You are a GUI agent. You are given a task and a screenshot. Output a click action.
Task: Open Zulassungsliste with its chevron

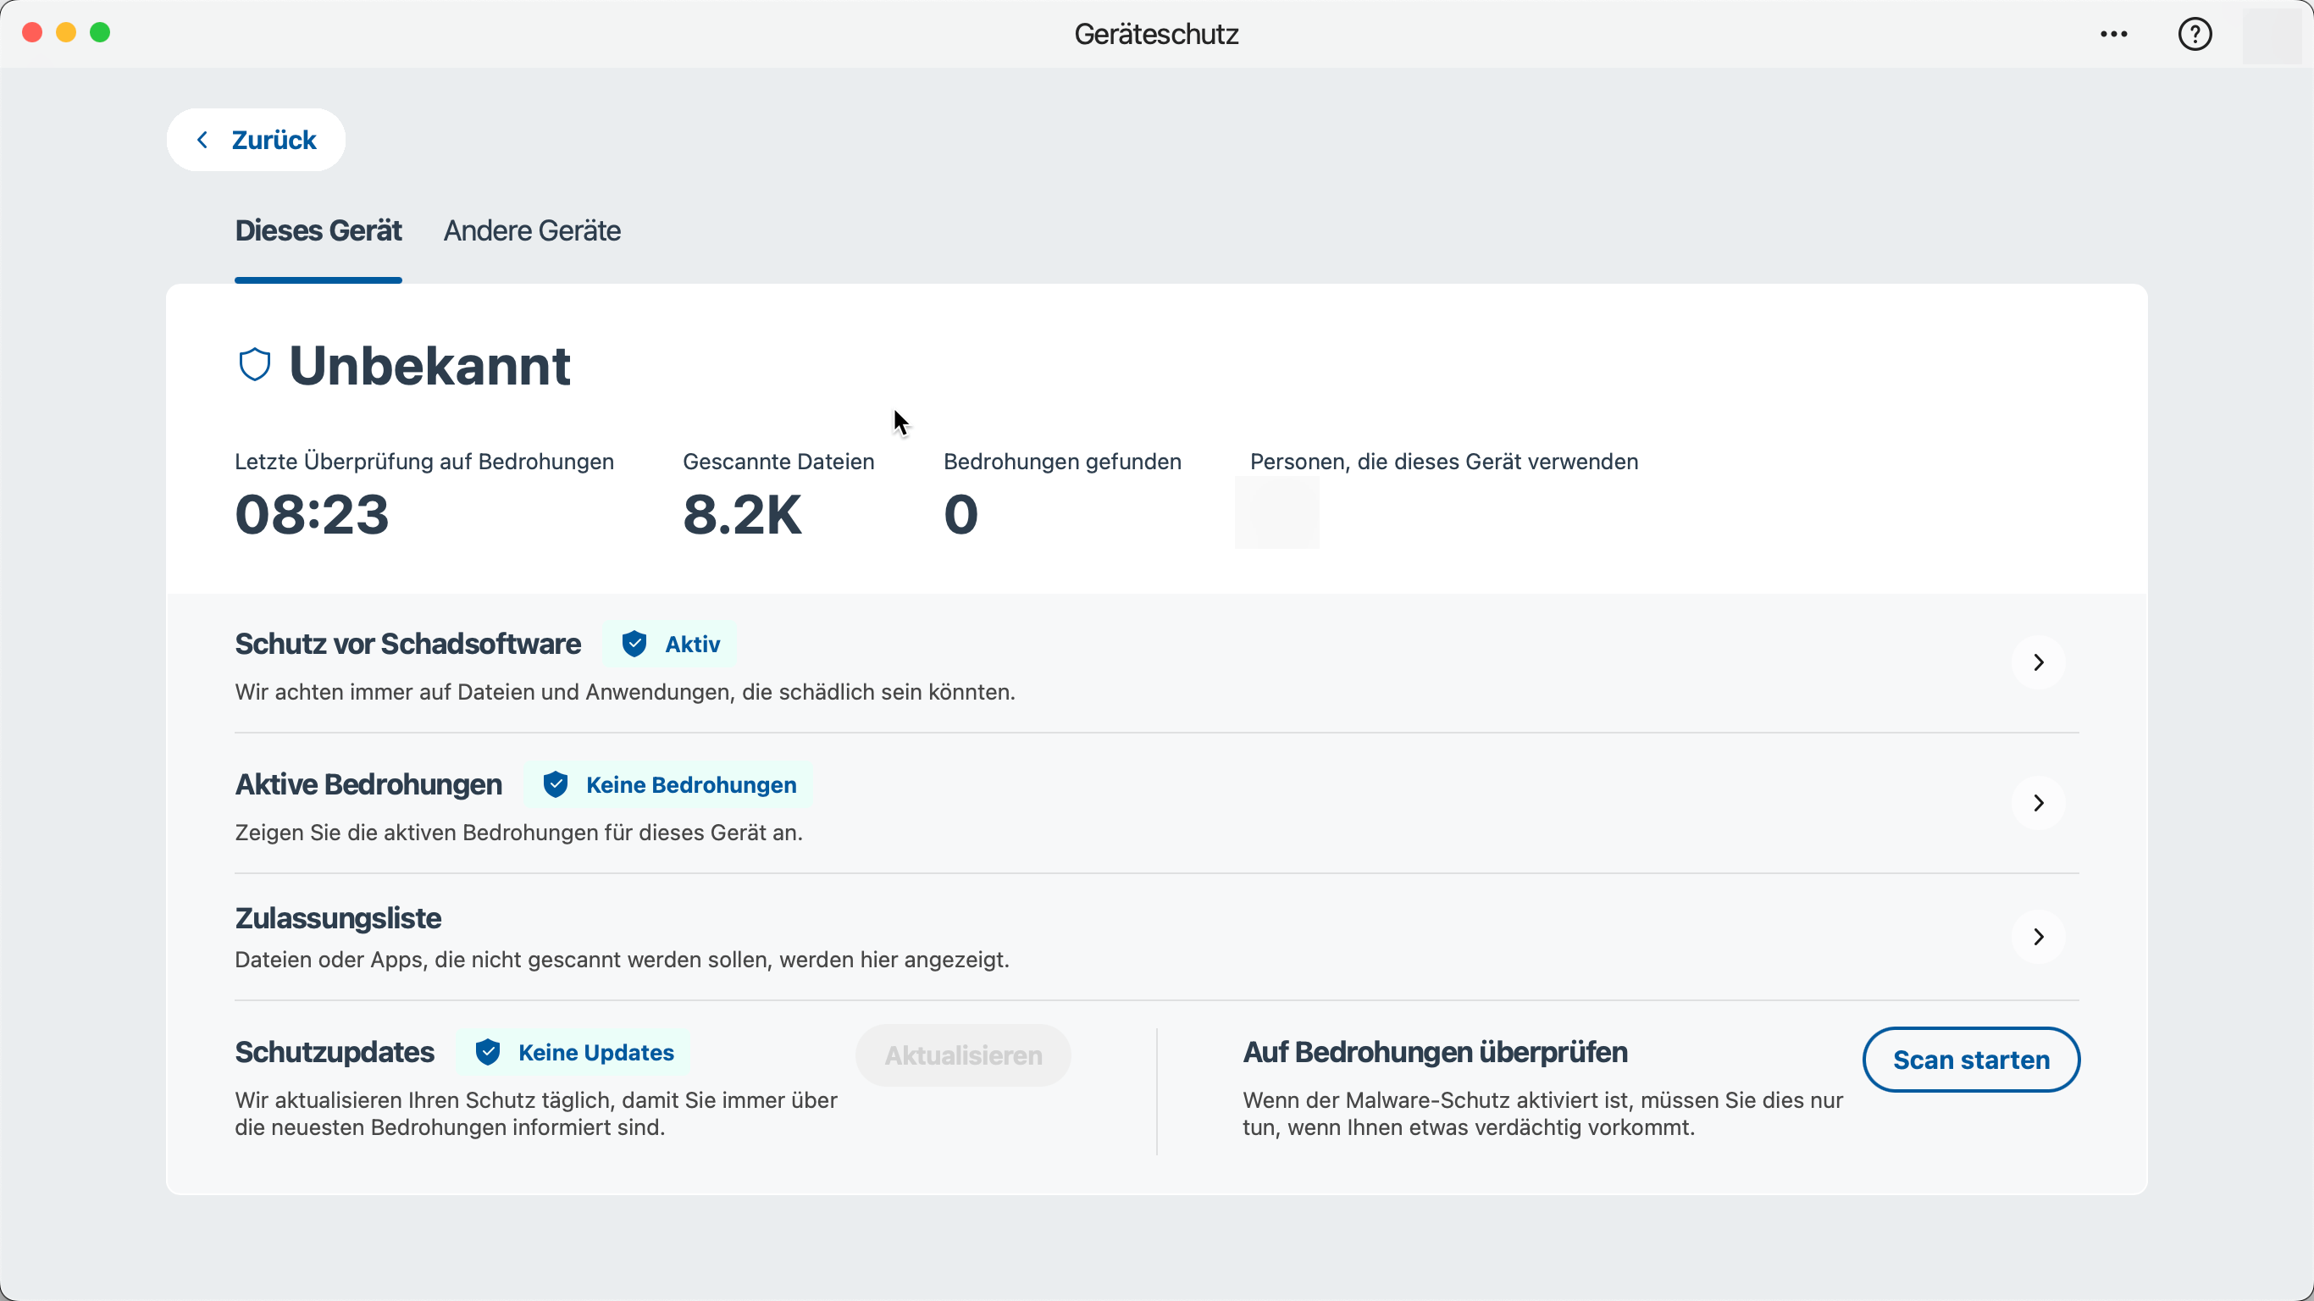[x=2038, y=937]
